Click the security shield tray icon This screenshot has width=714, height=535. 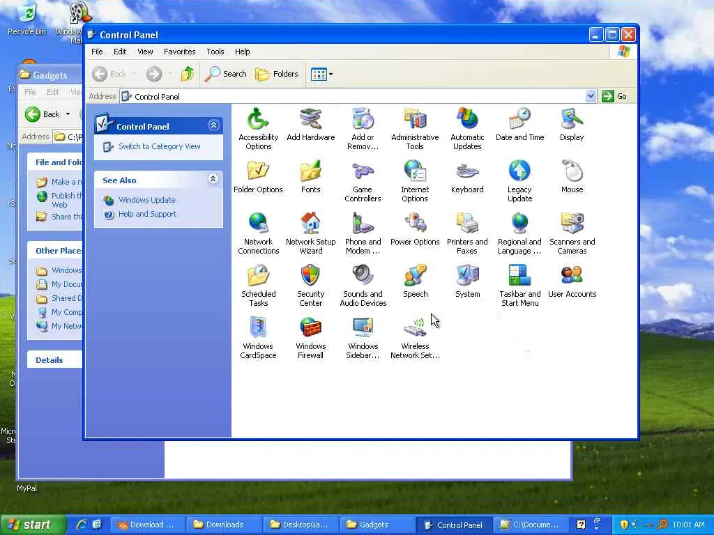pyautogui.click(x=624, y=525)
